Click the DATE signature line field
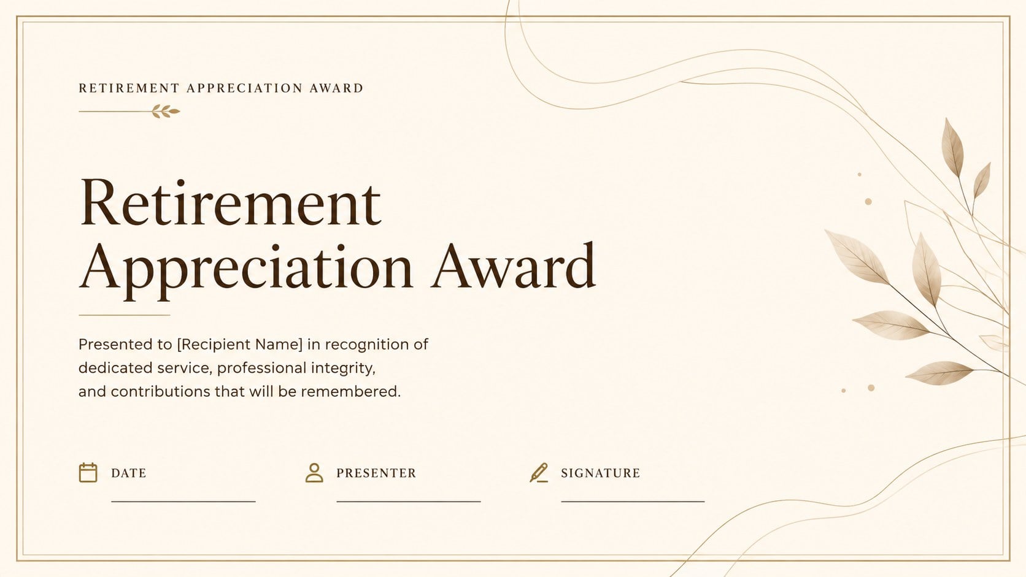1026x577 pixels. tap(183, 501)
